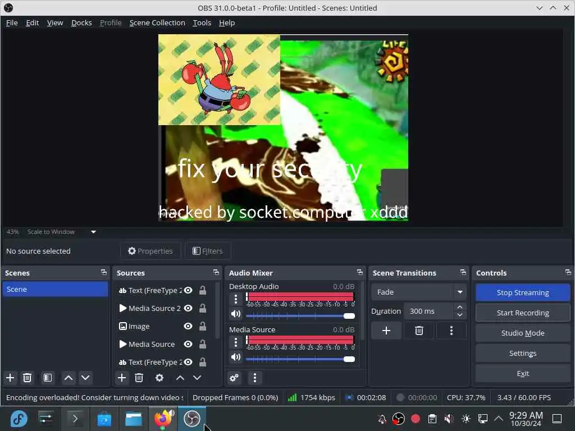Image resolution: width=575 pixels, height=431 pixels.
Task: Move scene down arrow in Scenes dock
Action: pyautogui.click(x=85, y=378)
